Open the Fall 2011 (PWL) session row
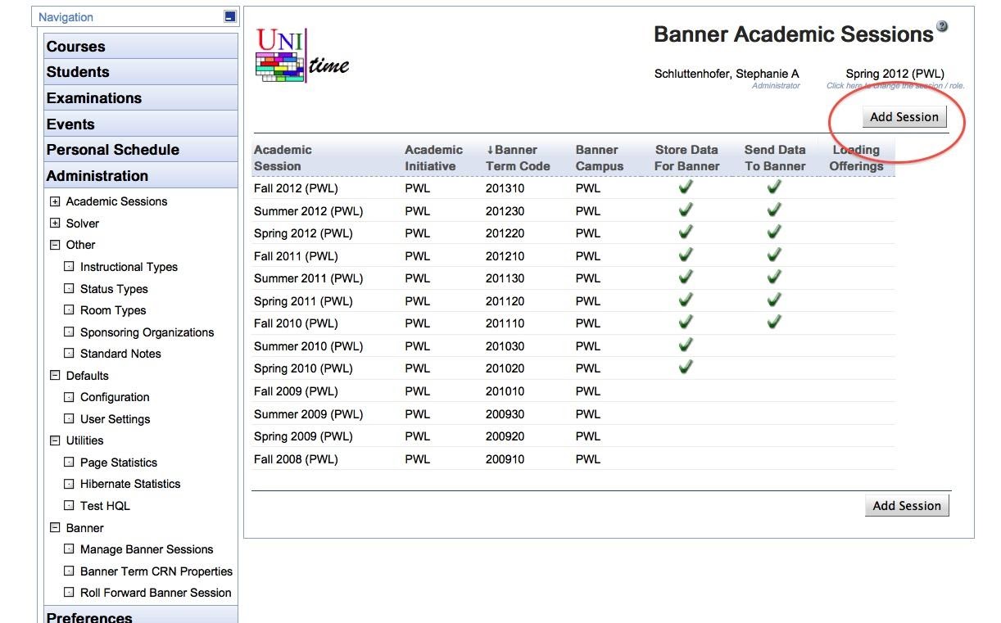The image size is (1001, 623). [573, 256]
